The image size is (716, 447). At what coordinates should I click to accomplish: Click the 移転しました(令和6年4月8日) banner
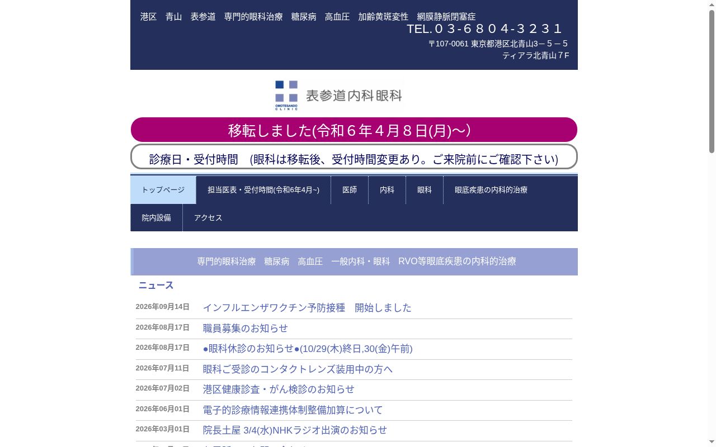(x=354, y=130)
